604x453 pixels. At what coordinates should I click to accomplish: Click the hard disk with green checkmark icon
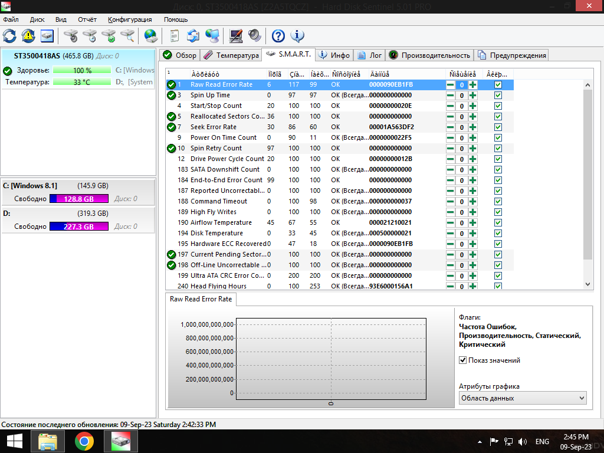pyautogui.click(x=109, y=36)
